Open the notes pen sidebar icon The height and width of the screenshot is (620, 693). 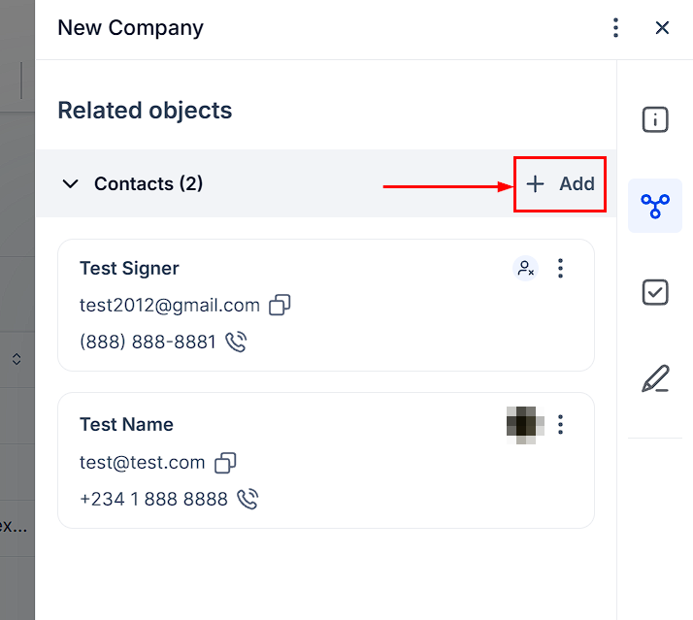click(655, 378)
